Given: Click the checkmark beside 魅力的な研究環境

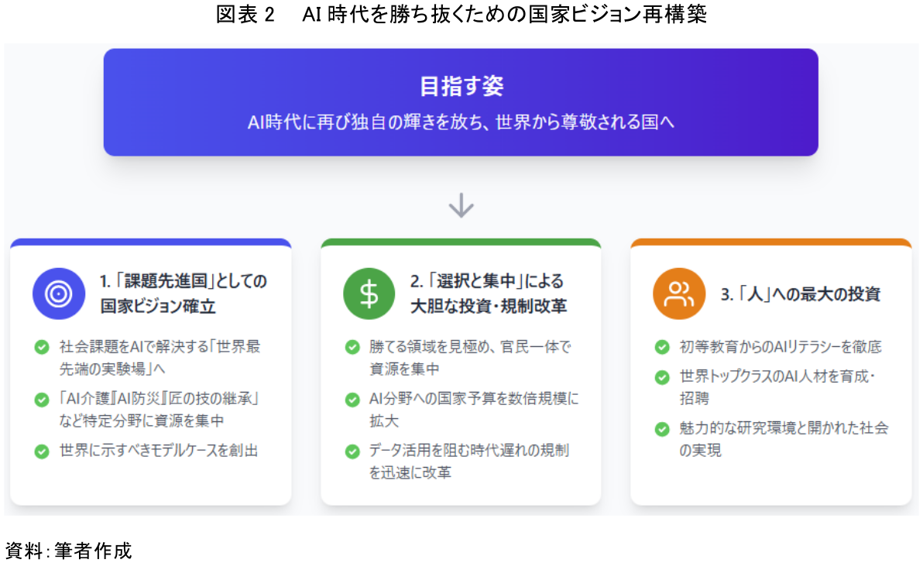Looking at the screenshot, I should tap(662, 429).
